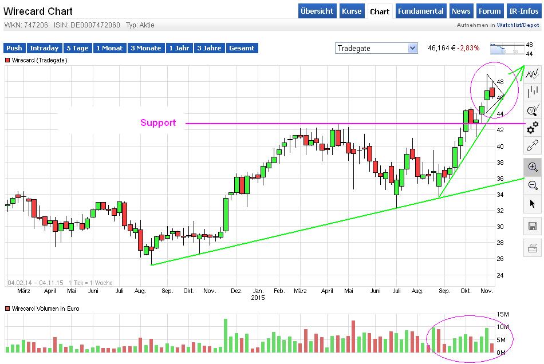The width and height of the screenshot is (544, 364).
Task: Open chart settings gears icon
Action: click(532, 128)
